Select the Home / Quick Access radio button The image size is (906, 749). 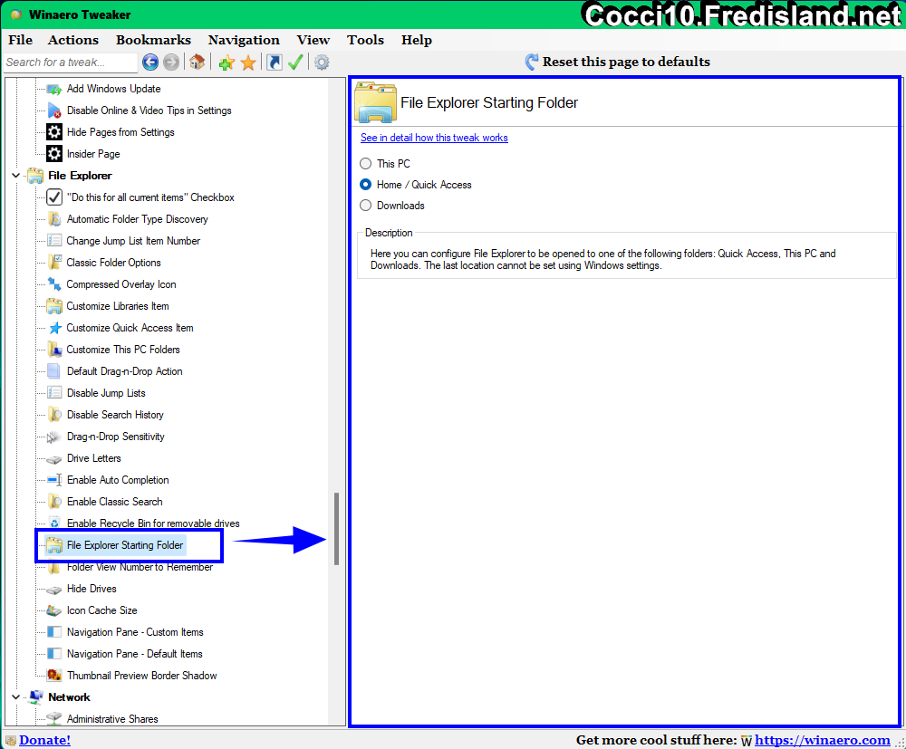click(365, 184)
